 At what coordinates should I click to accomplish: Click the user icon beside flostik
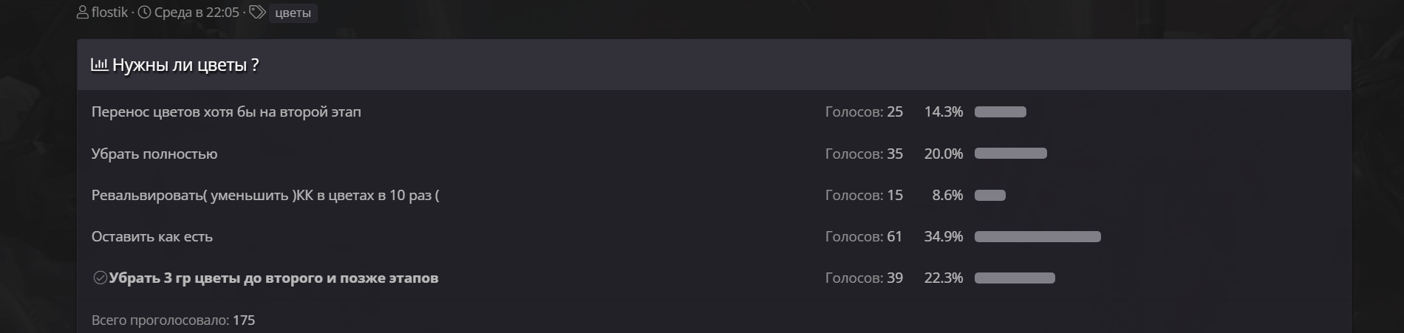83,13
